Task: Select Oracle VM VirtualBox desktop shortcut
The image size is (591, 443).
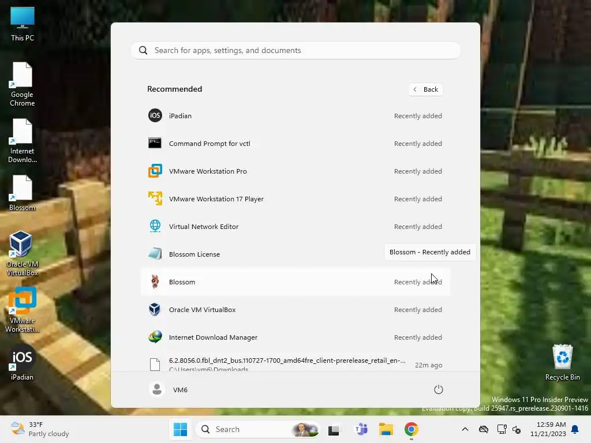Action: pos(23,253)
